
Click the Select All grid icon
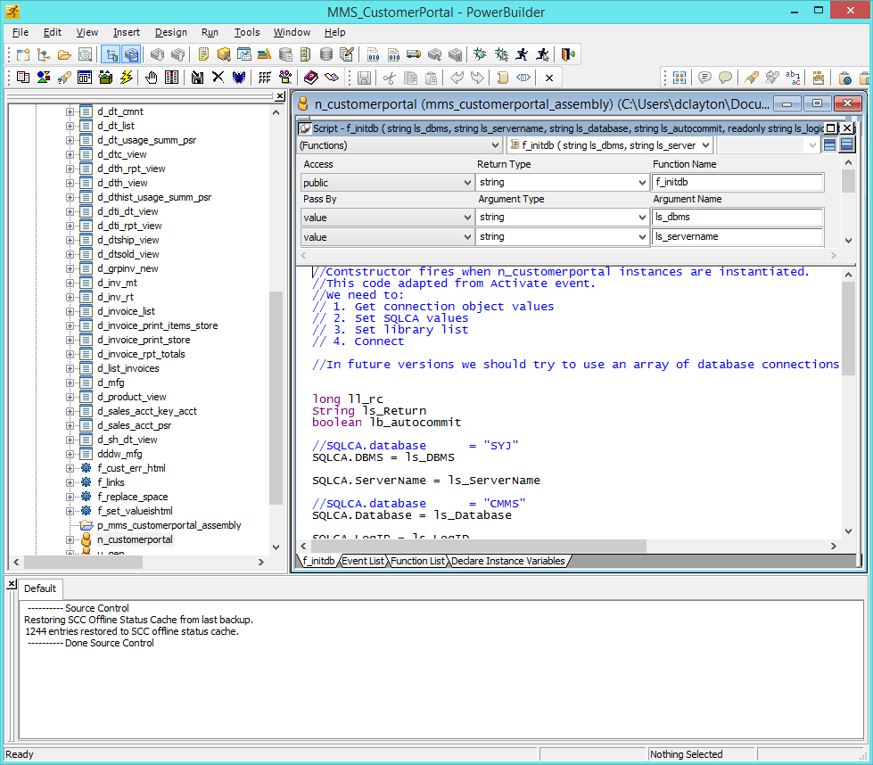679,78
